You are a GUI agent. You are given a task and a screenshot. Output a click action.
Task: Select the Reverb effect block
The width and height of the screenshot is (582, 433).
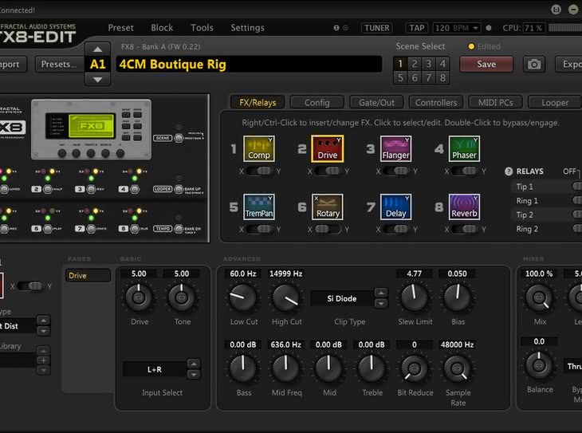coord(464,207)
